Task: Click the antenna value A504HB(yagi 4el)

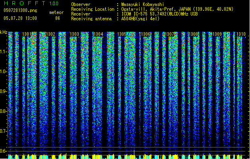Action: click(x=140, y=19)
